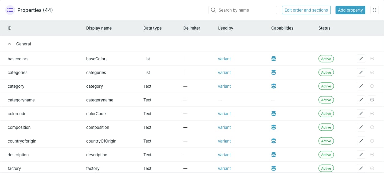Edit the categories property
Viewport: 384px width, 173px height.
(361, 72)
